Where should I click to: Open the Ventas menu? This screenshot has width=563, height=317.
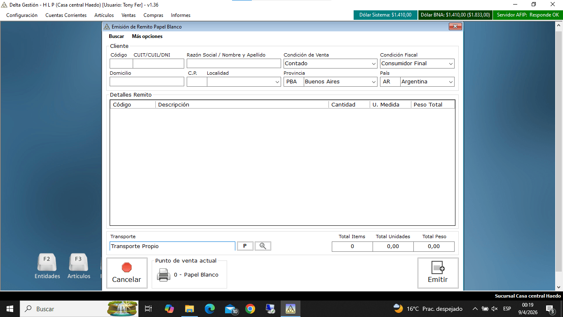coord(129,15)
